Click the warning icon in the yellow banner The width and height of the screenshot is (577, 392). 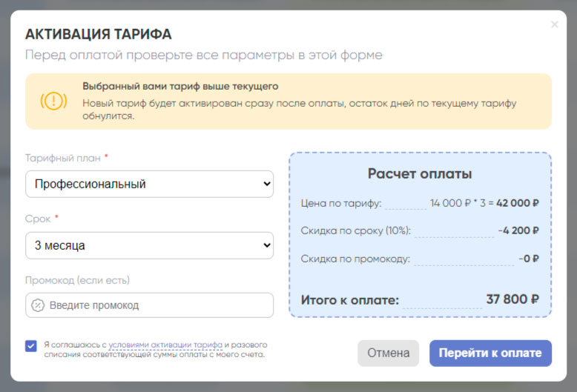(53, 101)
